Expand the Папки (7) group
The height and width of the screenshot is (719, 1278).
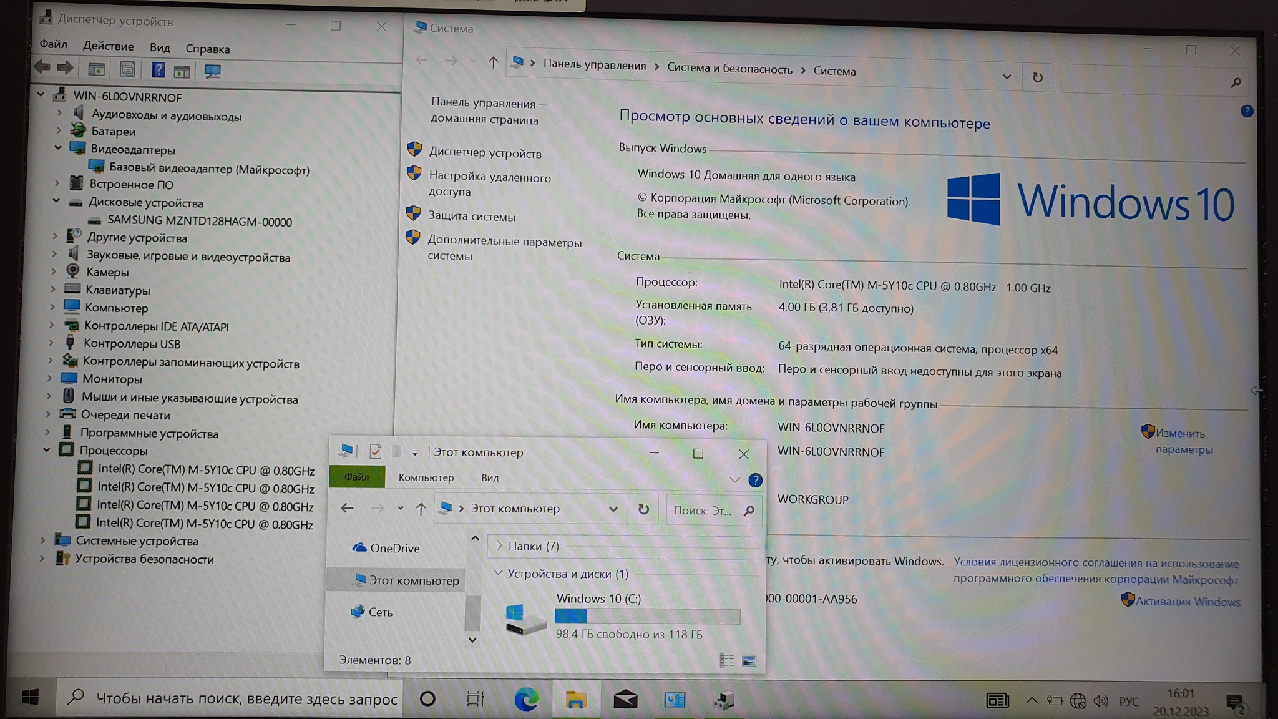pyautogui.click(x=499, y=545)
